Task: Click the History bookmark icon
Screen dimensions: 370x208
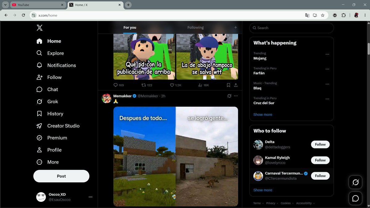Action: point(39,114)
